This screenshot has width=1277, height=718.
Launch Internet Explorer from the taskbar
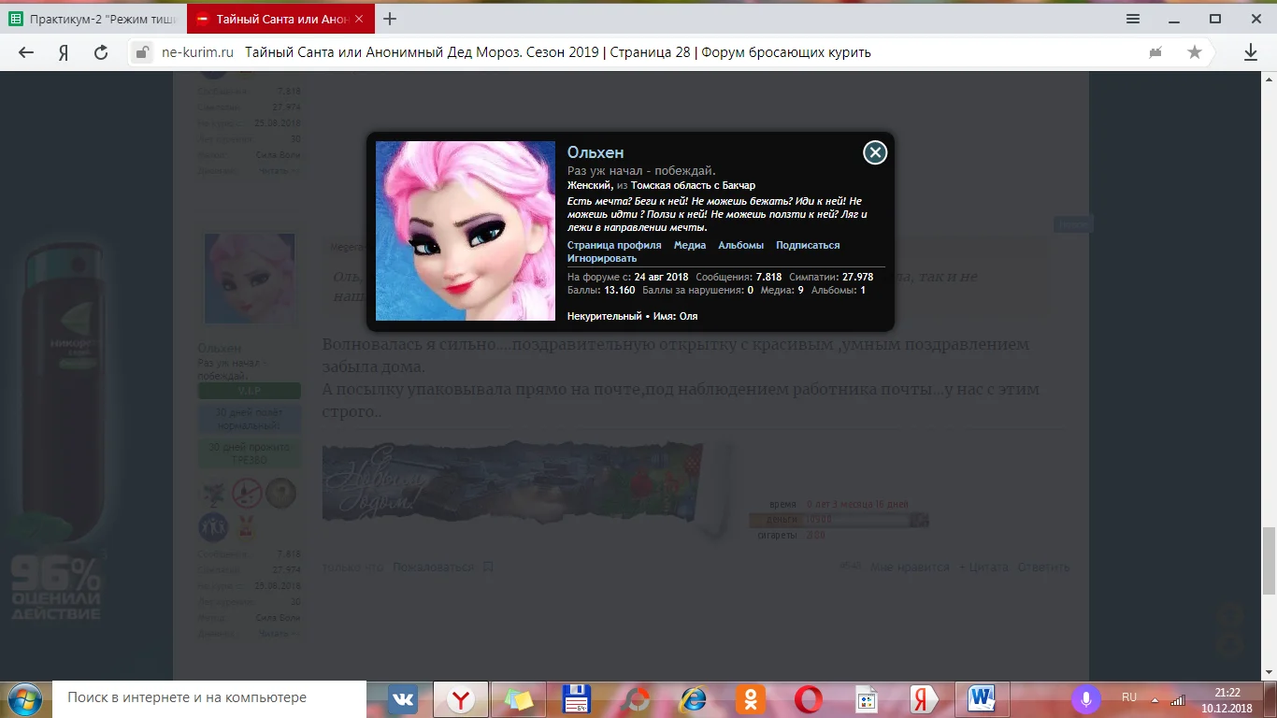[x=693, y=698]
